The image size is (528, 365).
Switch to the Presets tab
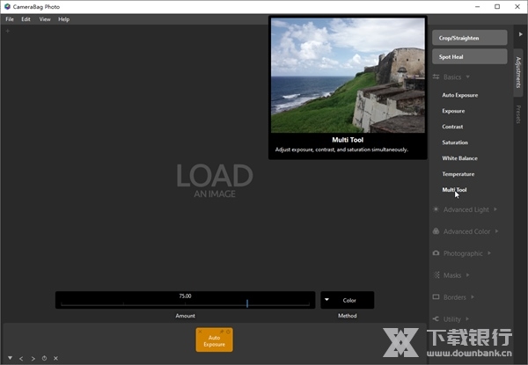coord(518,114)
